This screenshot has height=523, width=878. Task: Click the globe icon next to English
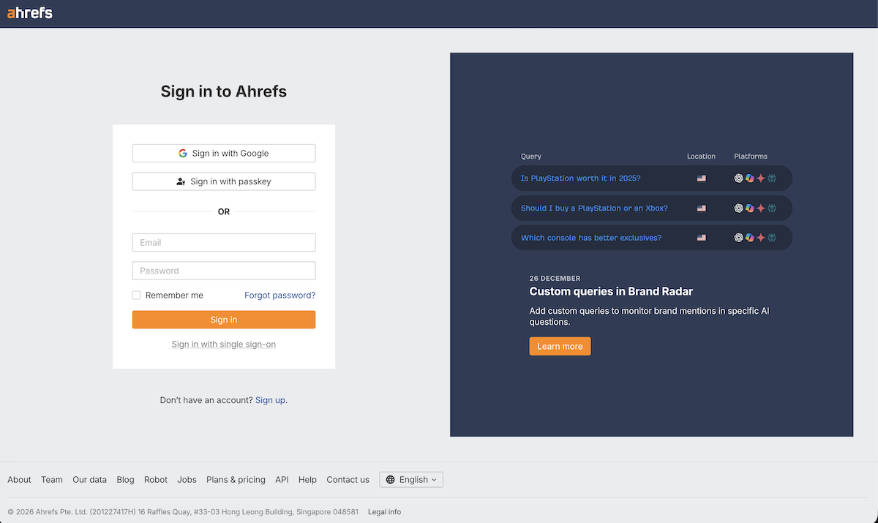[x=390, y=479]
